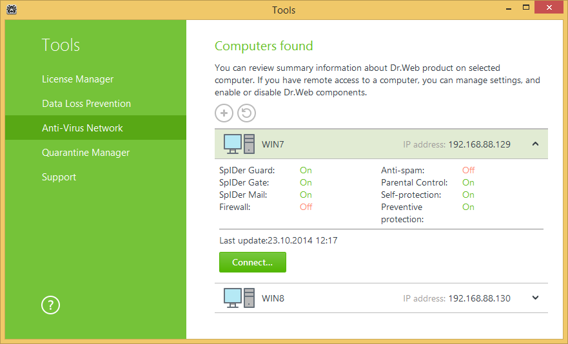Screen dimensions: 568x344
Task: Click the Computers found heading
Action: click(x=264, y=46)
